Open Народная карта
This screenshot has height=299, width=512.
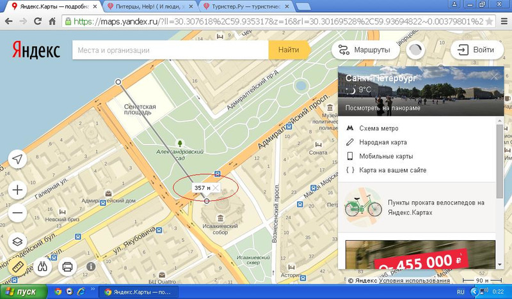point(383,142)
